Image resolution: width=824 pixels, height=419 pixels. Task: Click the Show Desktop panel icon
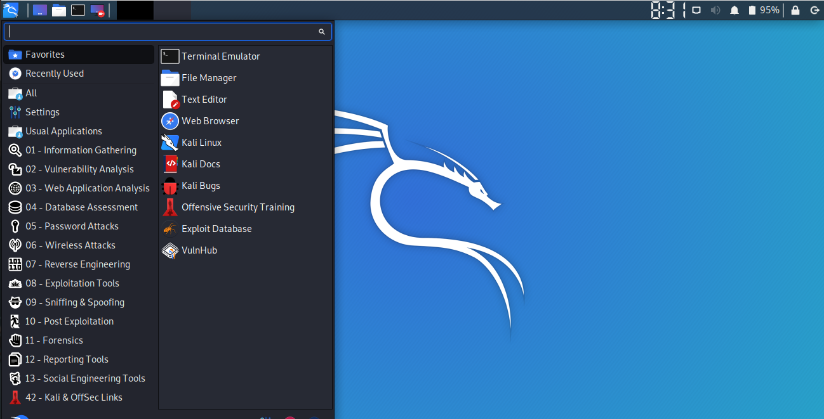click(40, 10)
